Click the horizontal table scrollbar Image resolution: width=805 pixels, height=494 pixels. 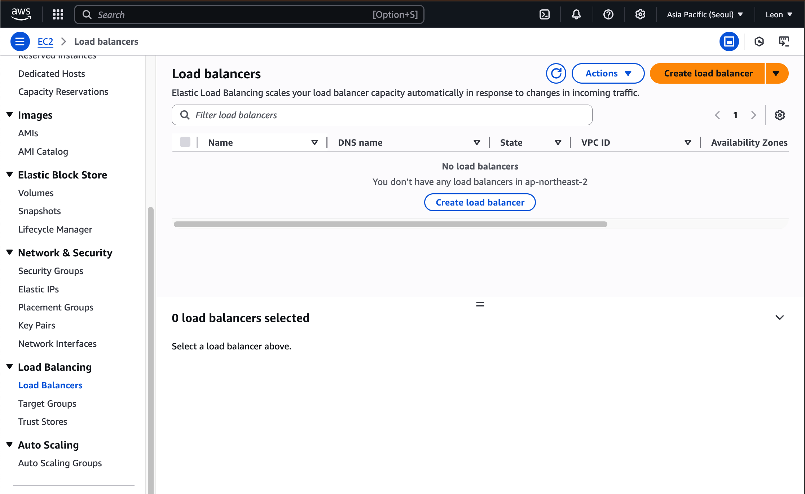390,224
